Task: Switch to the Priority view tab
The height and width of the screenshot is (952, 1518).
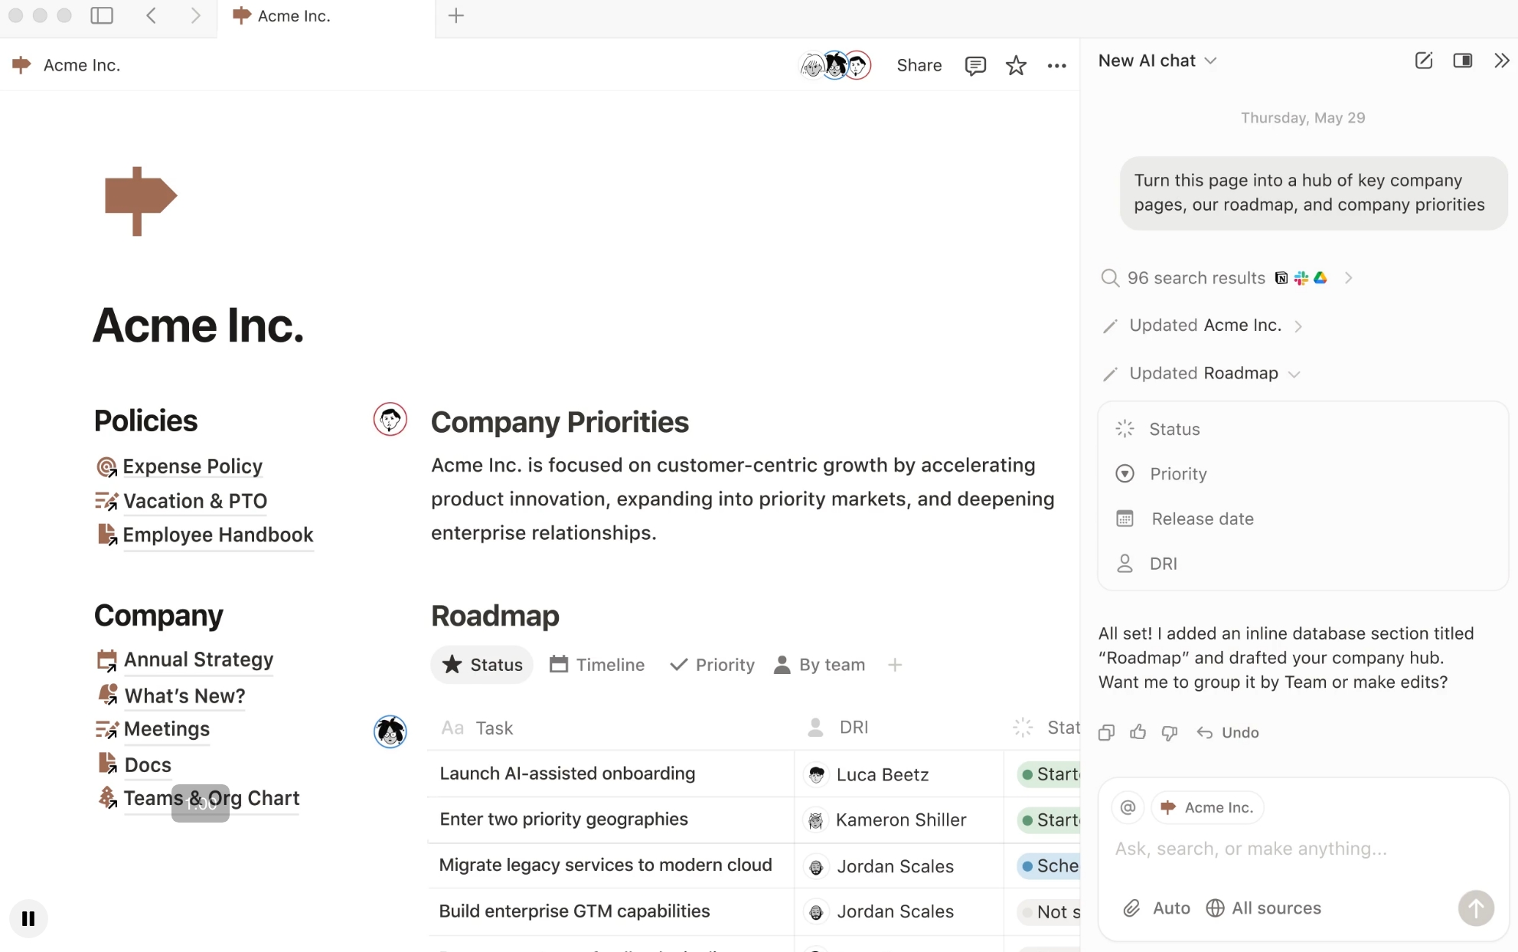Action: [x=712, y=665]
